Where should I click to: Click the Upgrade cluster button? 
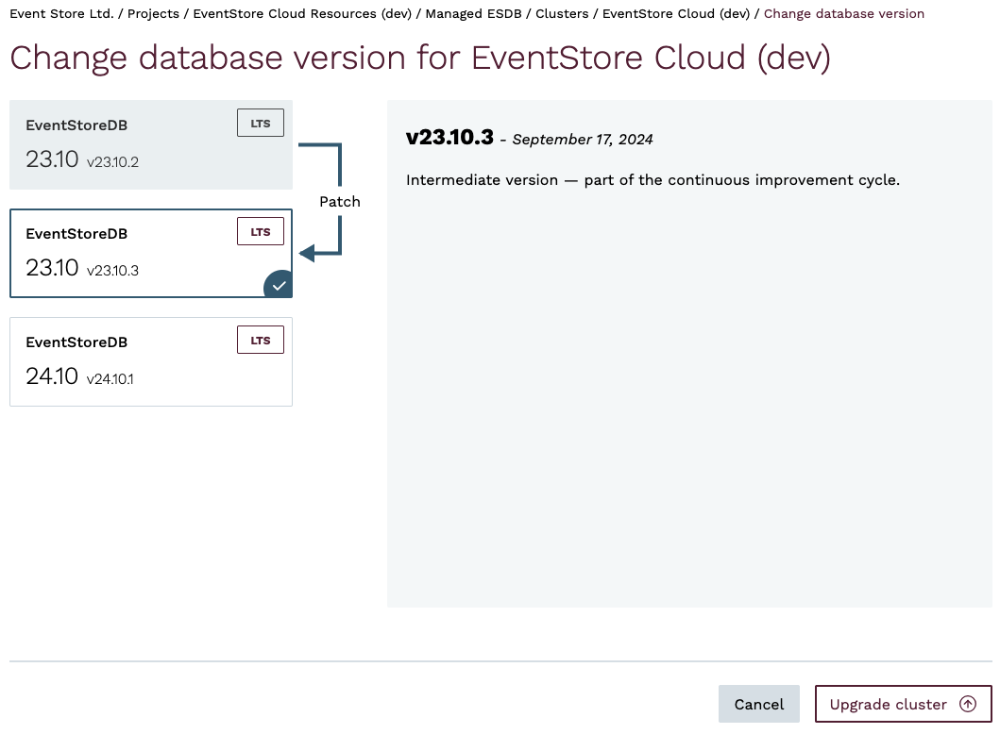click(x=902, y=705)
